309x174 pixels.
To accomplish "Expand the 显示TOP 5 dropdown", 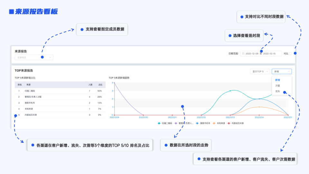I will click(260, 72).
